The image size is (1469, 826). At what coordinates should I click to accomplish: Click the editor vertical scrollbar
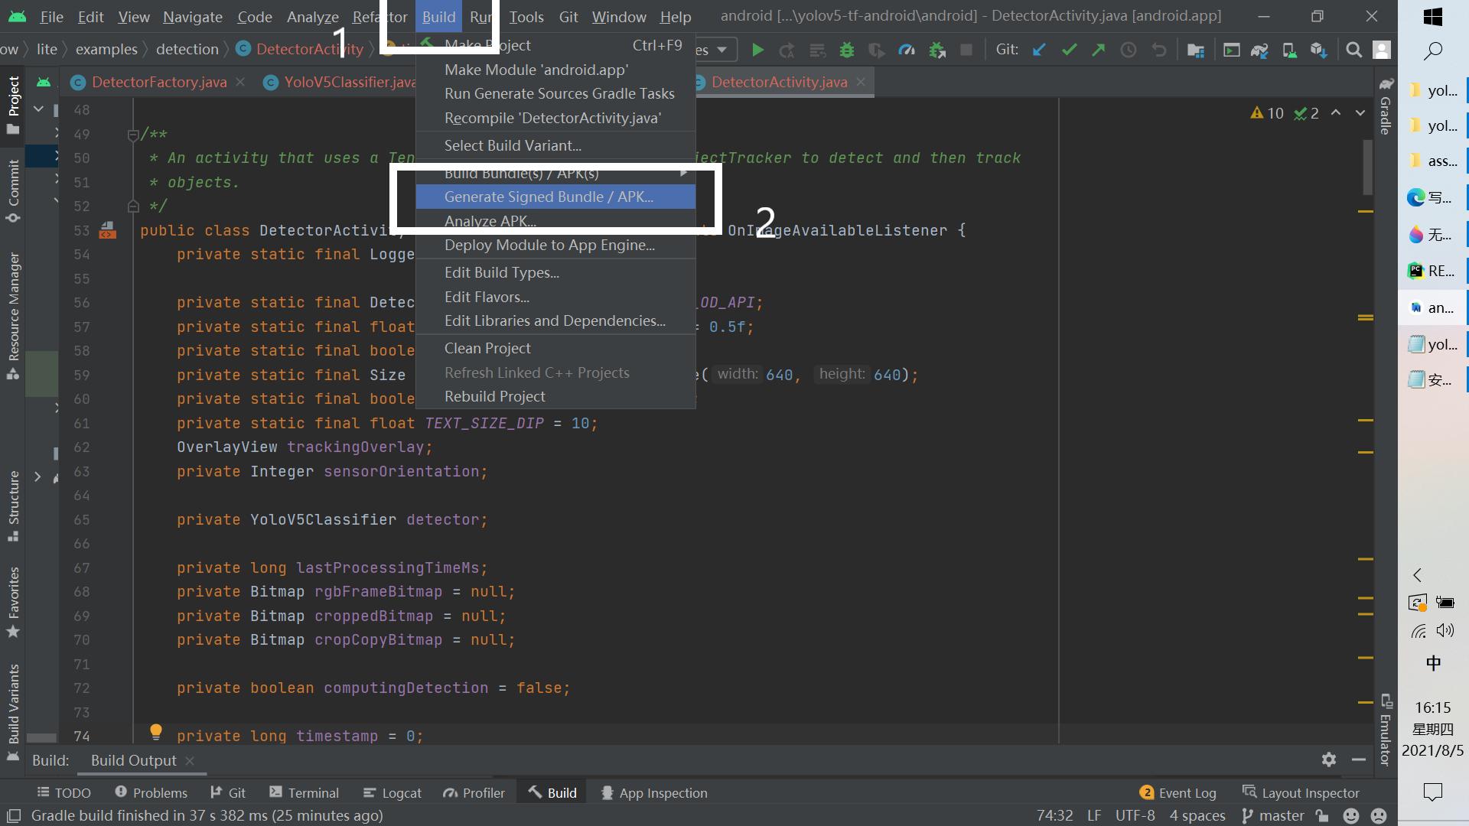(1367, 168)
